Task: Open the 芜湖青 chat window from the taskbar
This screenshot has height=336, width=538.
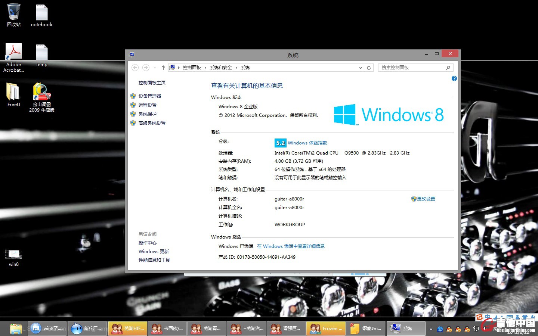Action: tap(207, 329)
